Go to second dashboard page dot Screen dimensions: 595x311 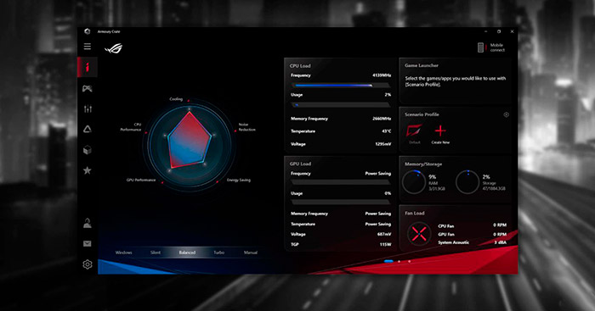pos(399,262)
